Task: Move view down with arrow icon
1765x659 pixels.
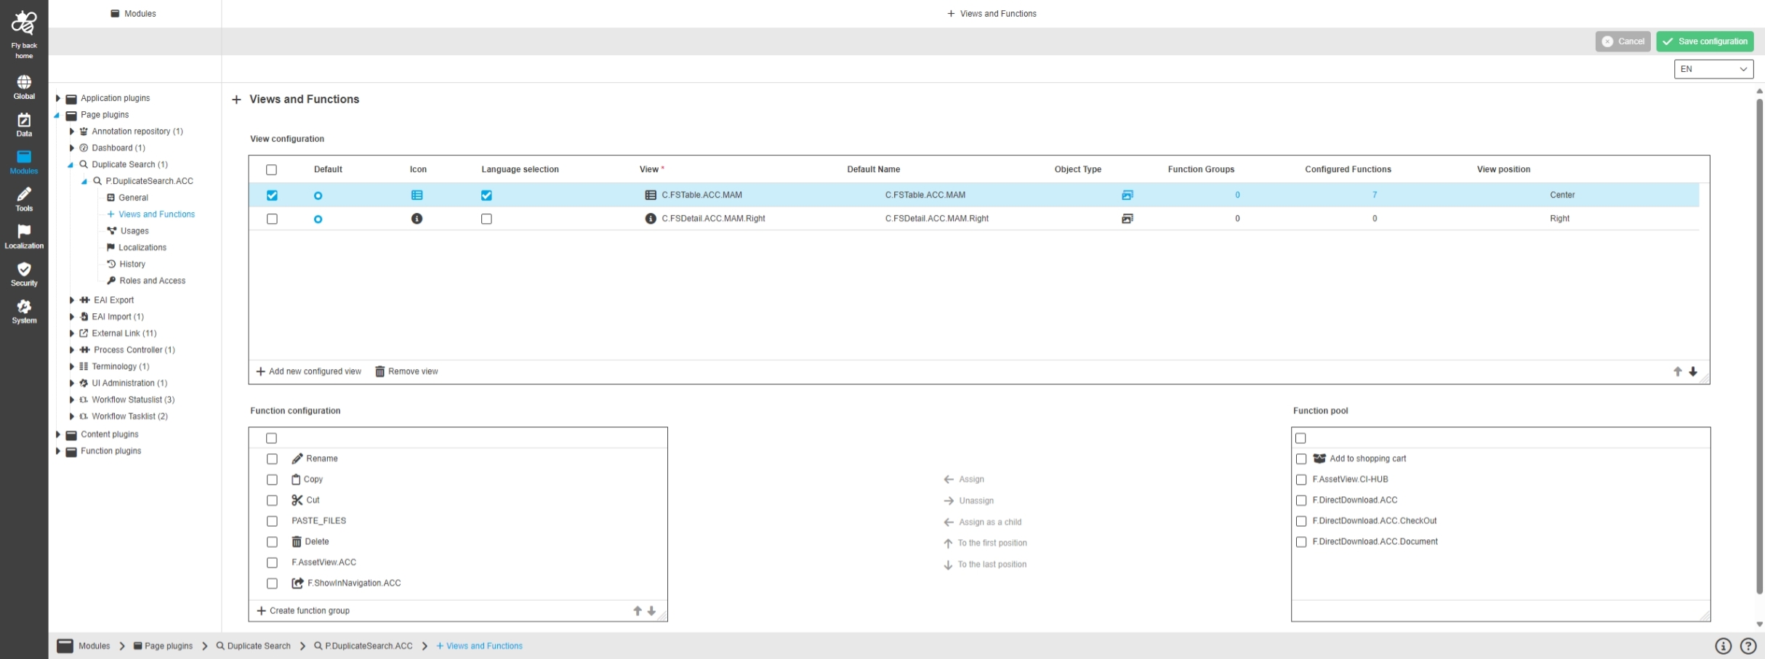Action: click(x=1693, y=372)
